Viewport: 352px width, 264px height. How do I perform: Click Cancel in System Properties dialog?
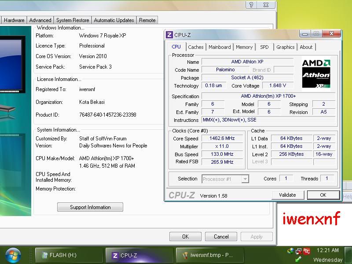(x=221, y=237)
